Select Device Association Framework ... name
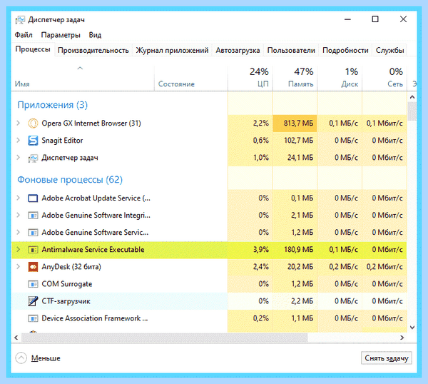 [x=95, y=318]
